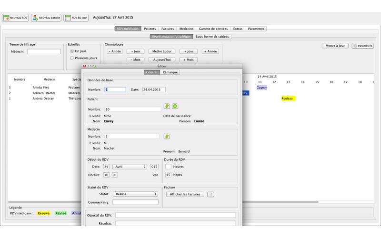Viewport: 381px width, 238px height.
Task: Open the main Paramètres tab
Action: click(x=256, y=29)
